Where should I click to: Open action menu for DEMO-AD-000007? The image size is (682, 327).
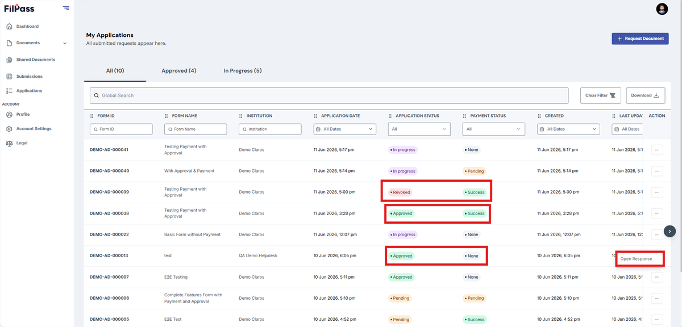click(657, 277)
